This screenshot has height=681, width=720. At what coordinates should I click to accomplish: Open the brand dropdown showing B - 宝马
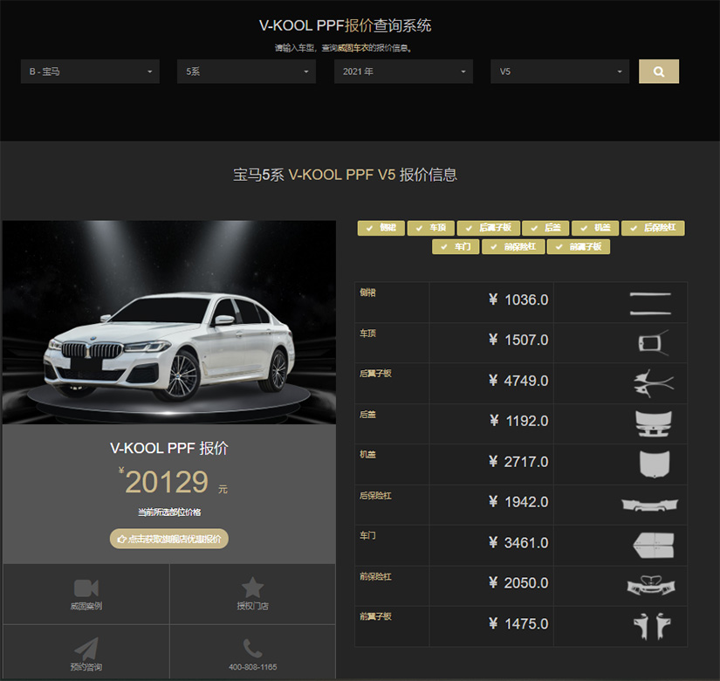pos(90,72)
